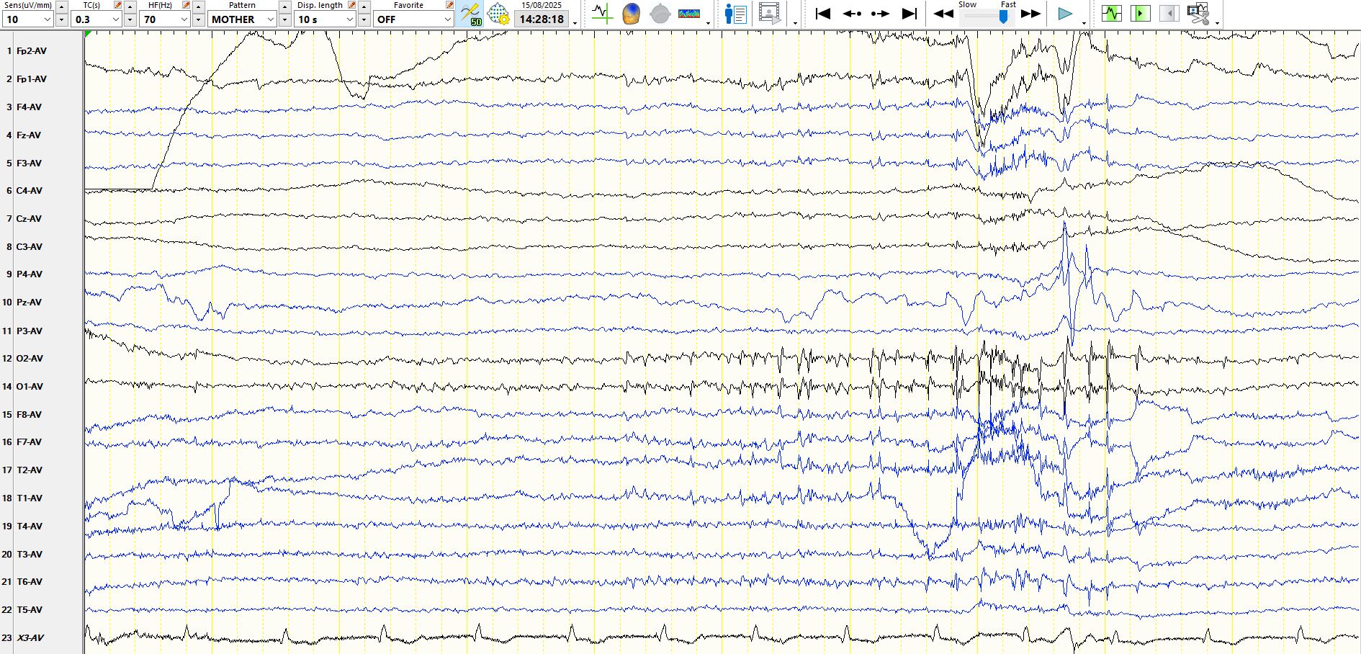This screenshot has height=654, width=1361.
Task: Step the HF(Hz) value down
Action: [x=198, y=20]
